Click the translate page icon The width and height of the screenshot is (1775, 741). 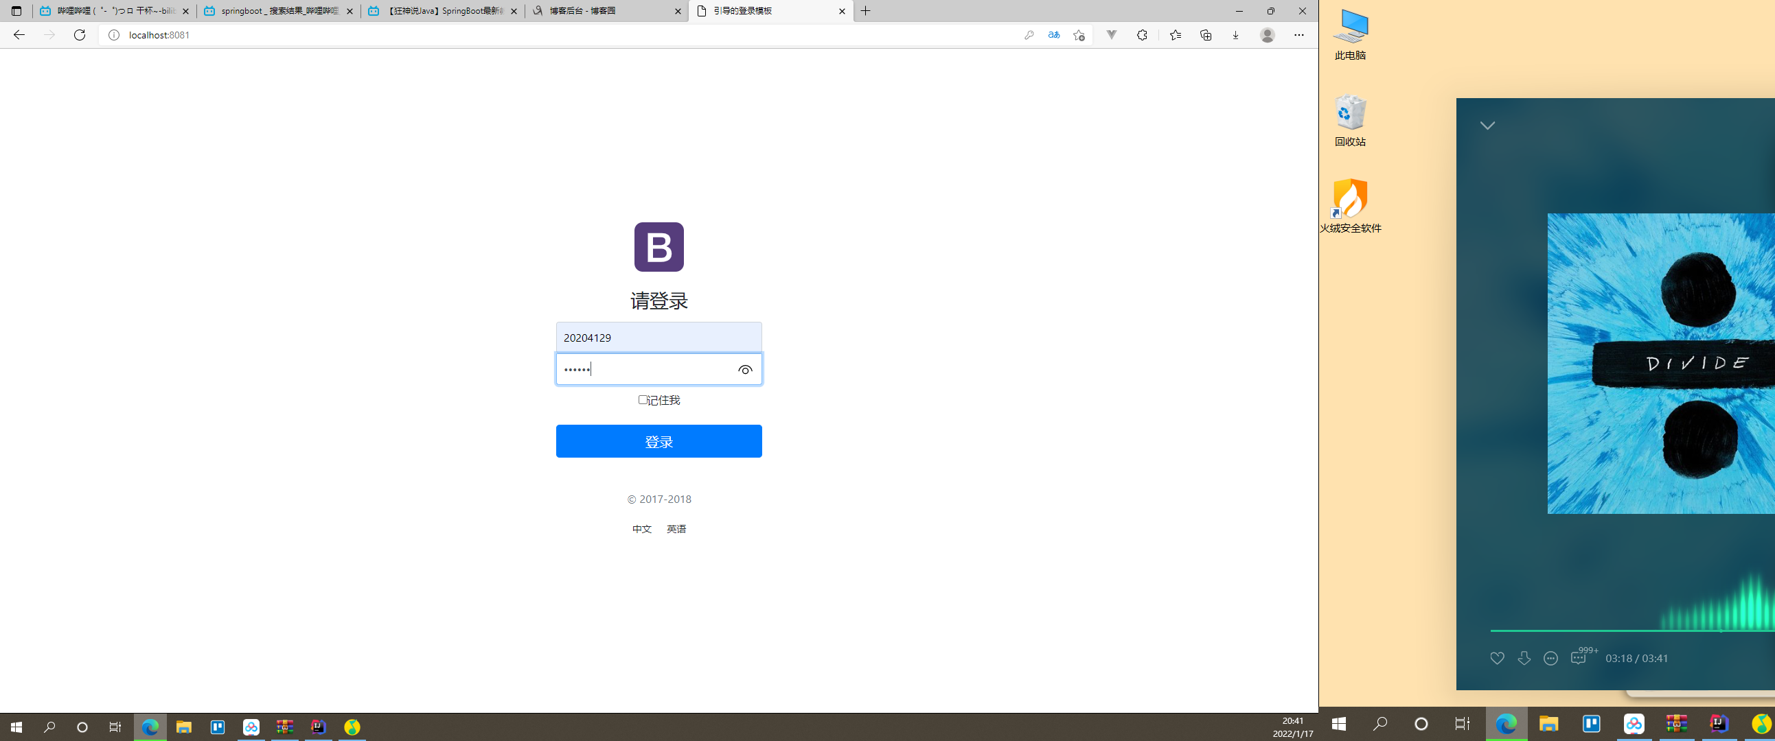tap(1053, 35)
